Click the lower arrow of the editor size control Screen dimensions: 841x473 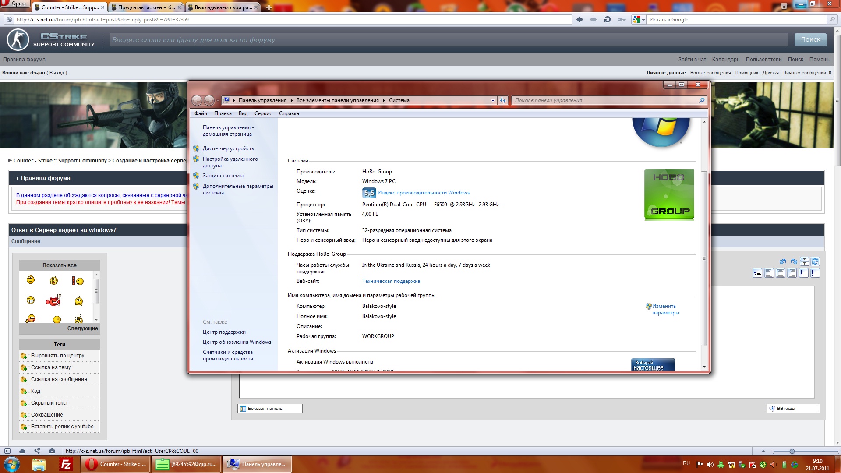[x=805, y=264]
